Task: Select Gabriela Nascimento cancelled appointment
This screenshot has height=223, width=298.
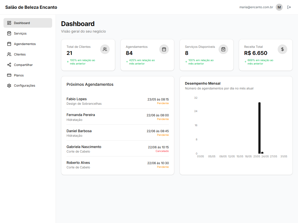Action: 118,149
